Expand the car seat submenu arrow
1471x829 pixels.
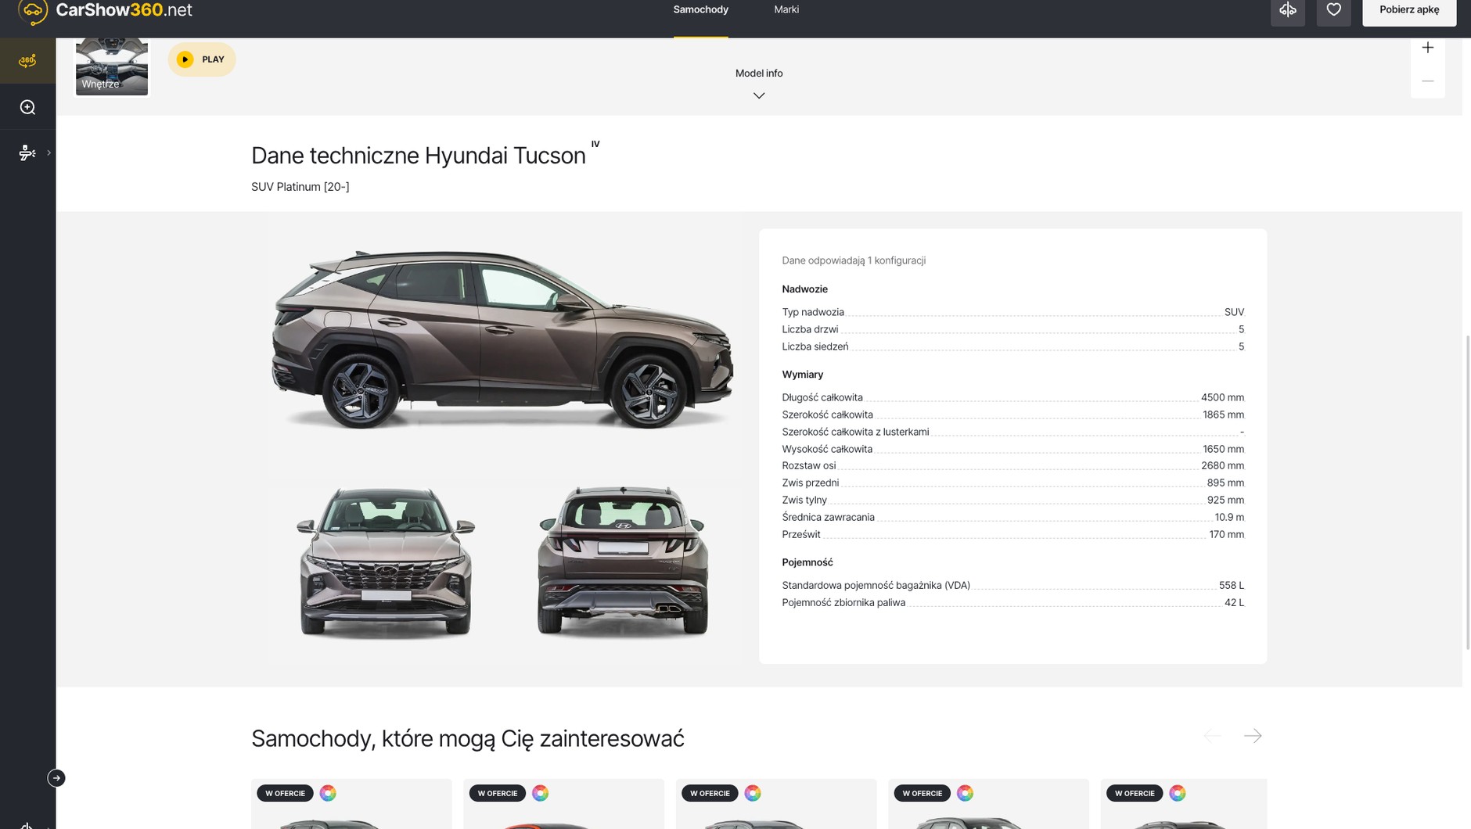[49, 153]
